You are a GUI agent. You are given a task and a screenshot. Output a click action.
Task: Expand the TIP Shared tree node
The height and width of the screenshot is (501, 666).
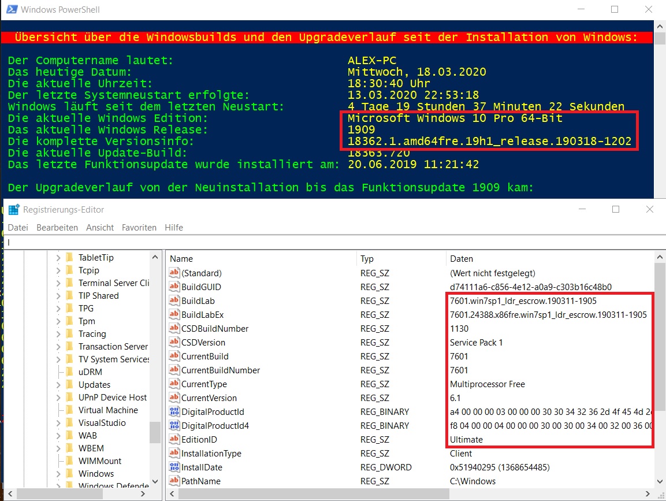pos(58,296)
